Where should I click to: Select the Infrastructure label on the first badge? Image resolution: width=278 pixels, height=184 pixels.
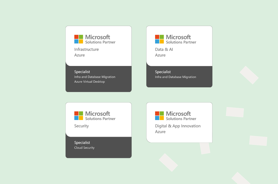point(86,49)
